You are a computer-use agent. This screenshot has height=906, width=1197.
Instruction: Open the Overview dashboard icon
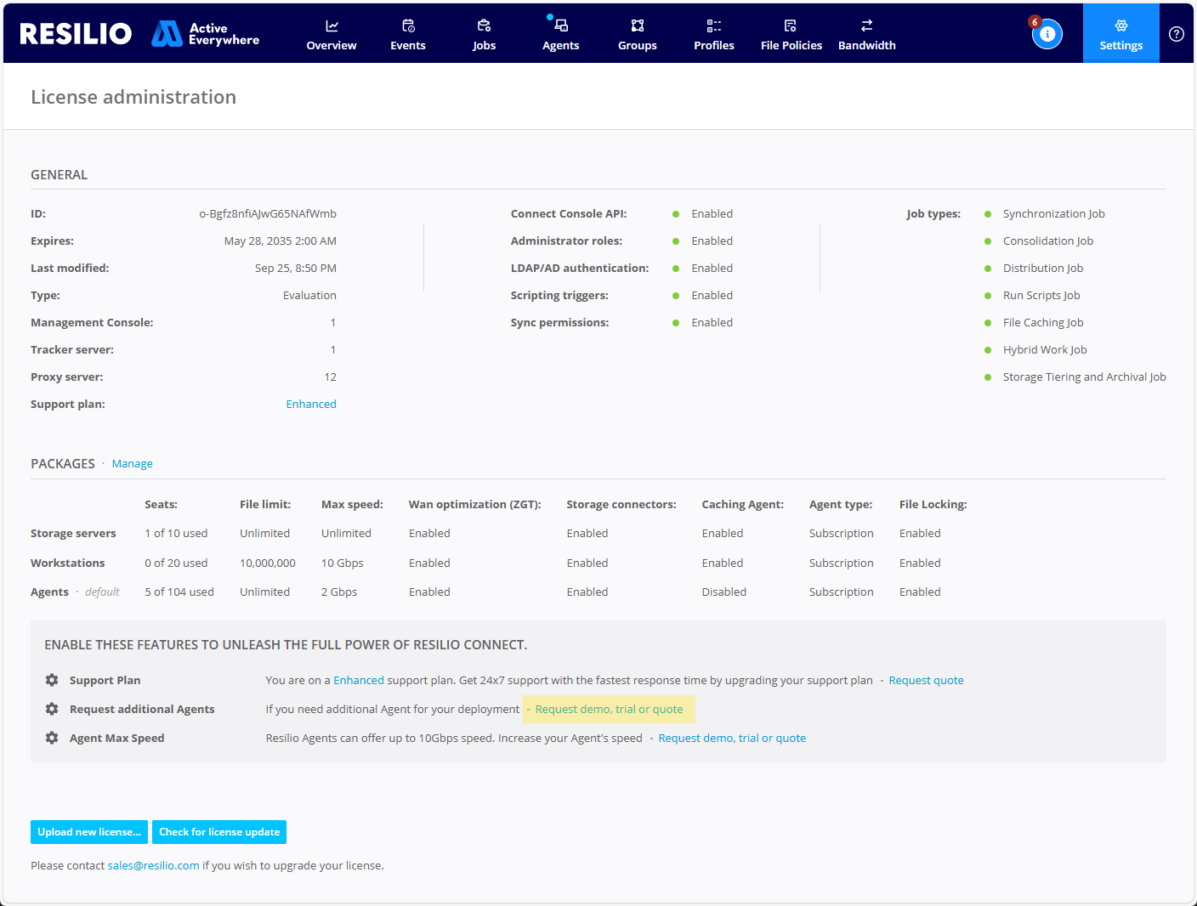coord(331,25)
